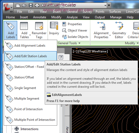
Task: Expand the Add Tables dropdown arrow
Action: click(x=30, y=35)
